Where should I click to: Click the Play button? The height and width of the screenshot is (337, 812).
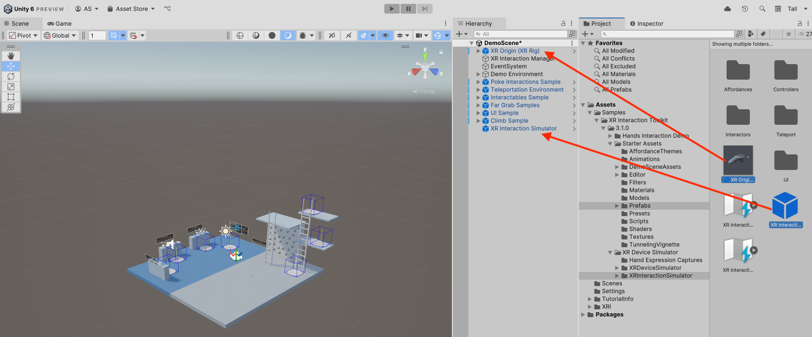click(392, 9)
